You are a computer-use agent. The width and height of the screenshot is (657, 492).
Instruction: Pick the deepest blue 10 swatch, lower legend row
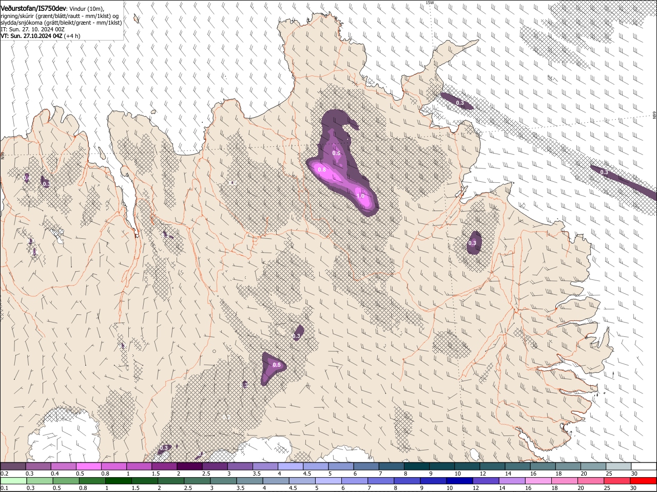pyautogui.click(x=459, y=480)
